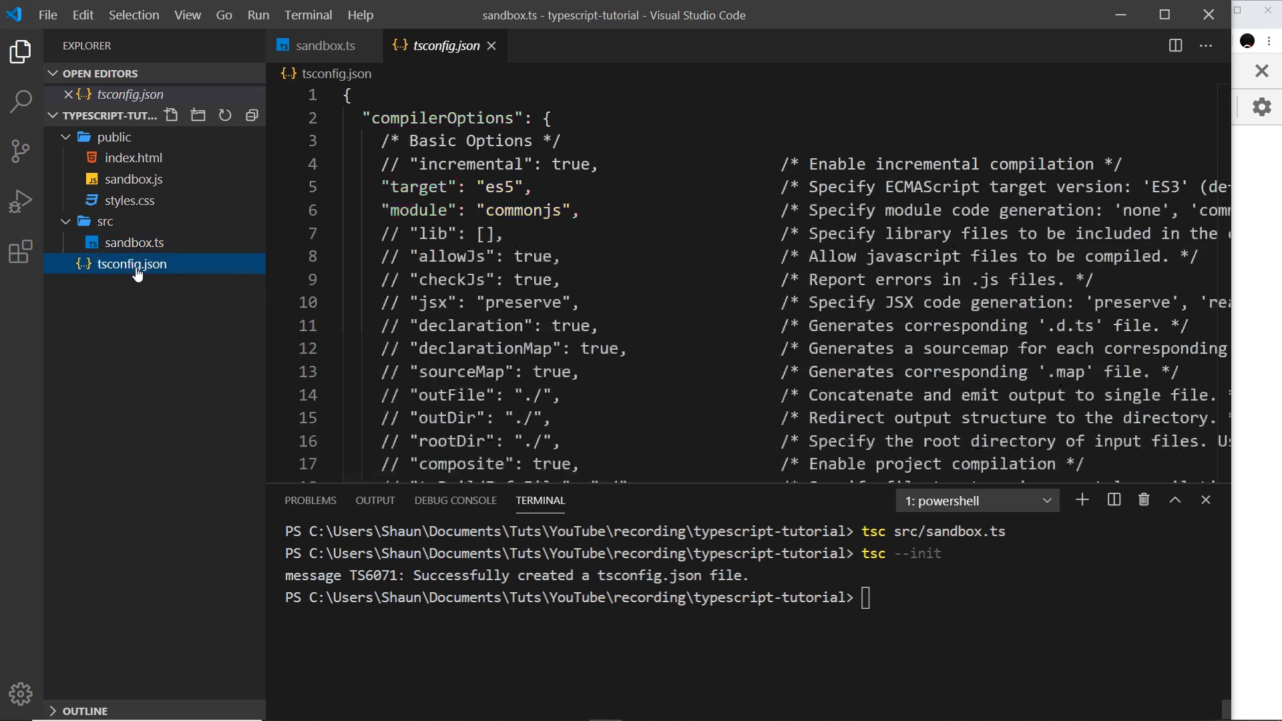Open the File menu
1282x721 pixels.
(x=48, y=15)
